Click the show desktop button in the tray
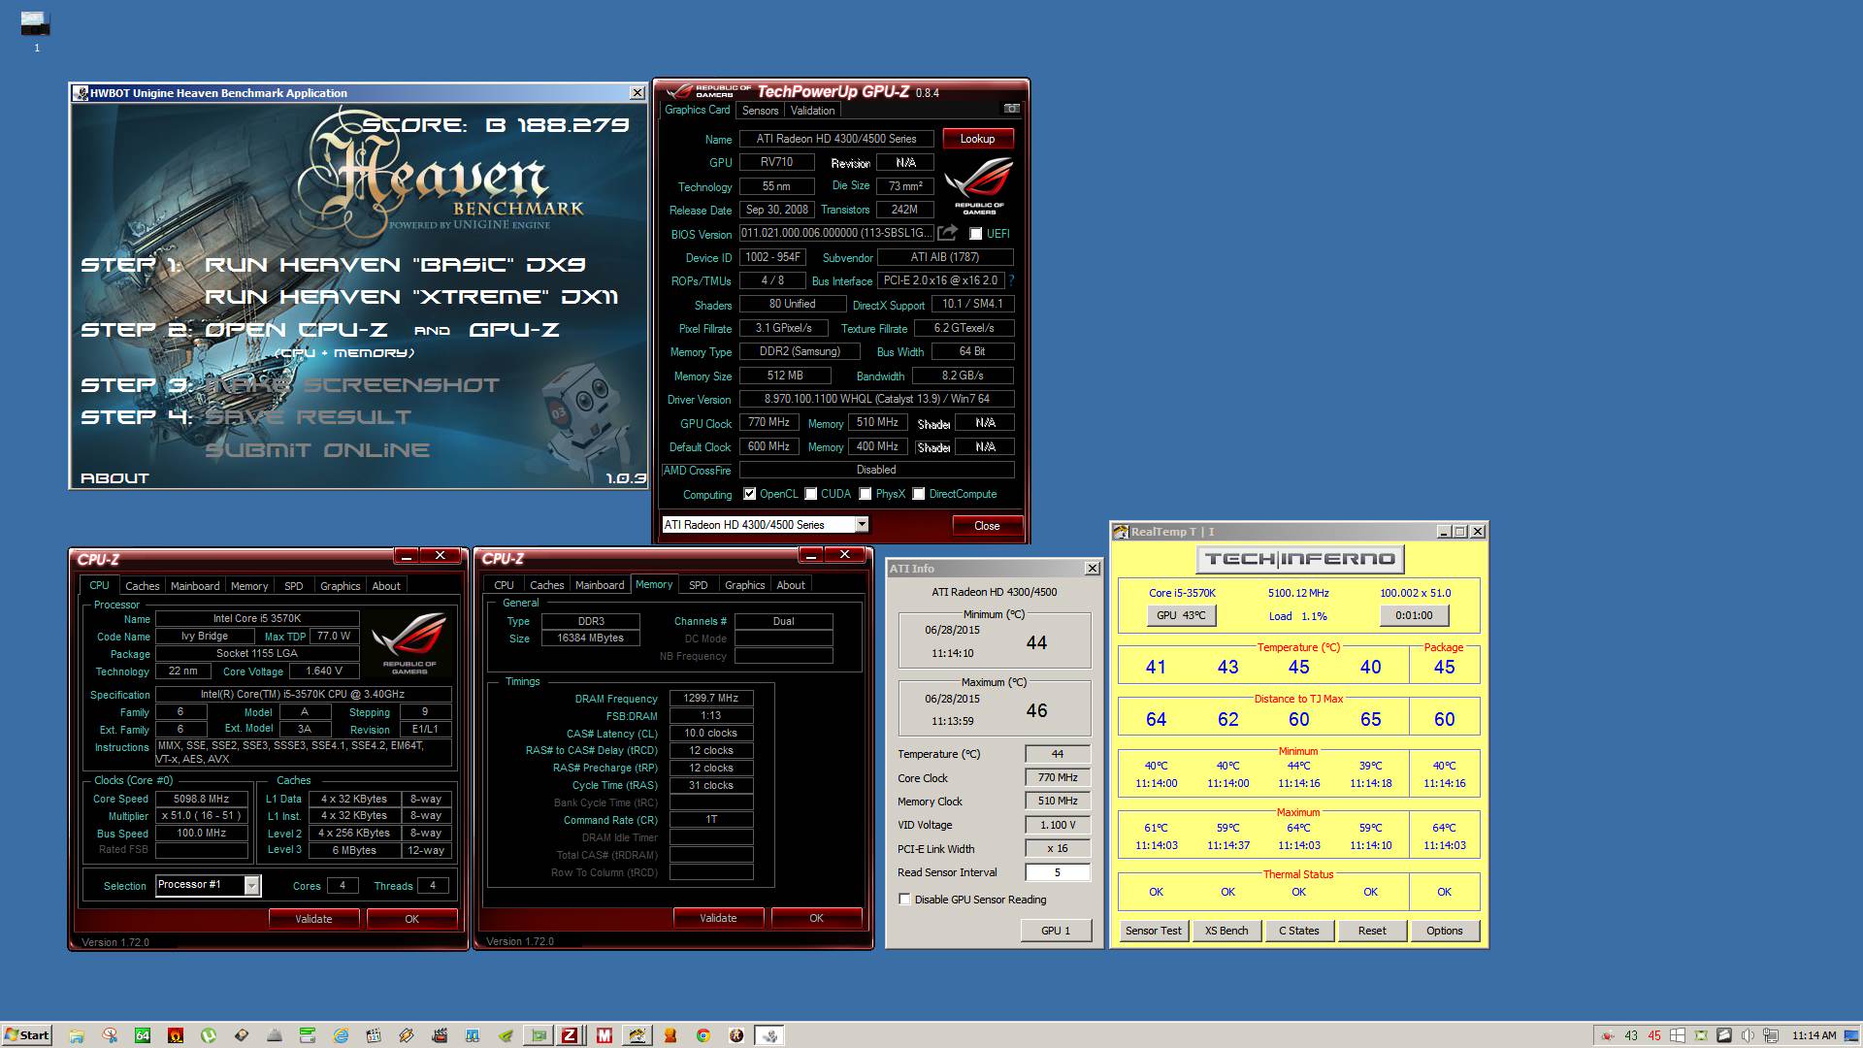 click(x=1851, y=1035)
